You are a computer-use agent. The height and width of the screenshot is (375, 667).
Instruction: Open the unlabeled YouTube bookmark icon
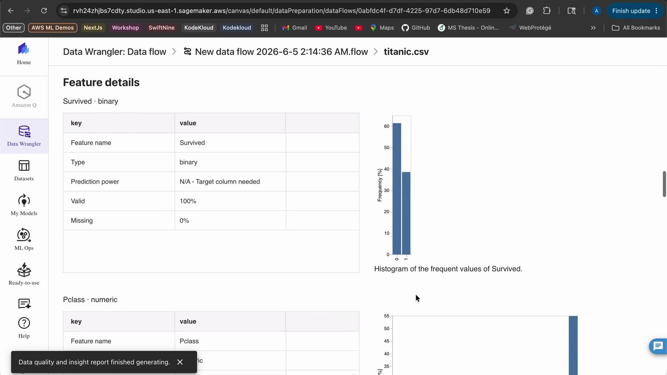tap(359, 28)
